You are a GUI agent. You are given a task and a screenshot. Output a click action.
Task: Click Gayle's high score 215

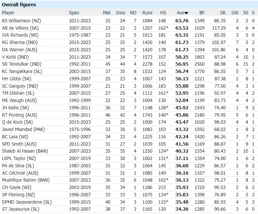(162, 187)
